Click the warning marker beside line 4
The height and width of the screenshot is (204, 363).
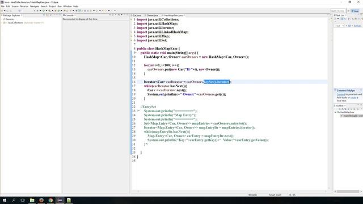pyautogui.click(x=131, y=32)
